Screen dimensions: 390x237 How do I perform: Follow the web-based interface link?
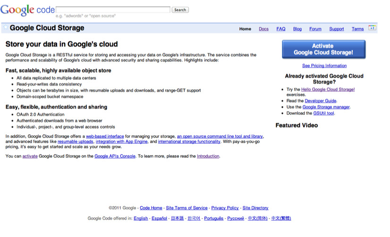[x=105, y=136]
